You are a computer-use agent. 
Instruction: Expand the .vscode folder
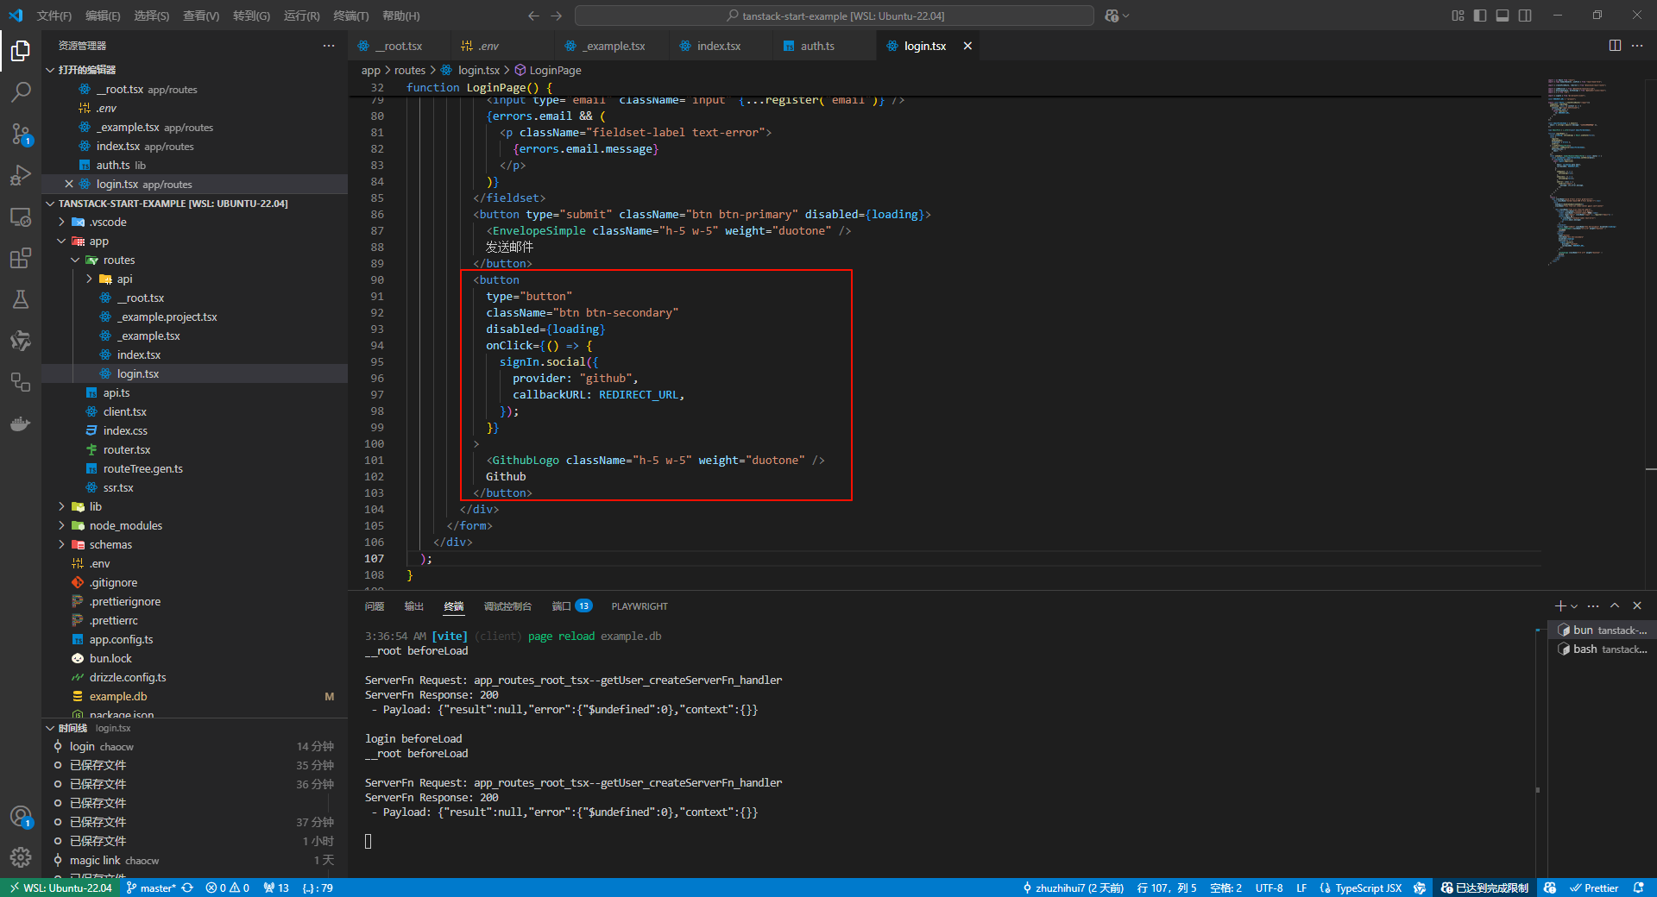click(x=61, y=223)
